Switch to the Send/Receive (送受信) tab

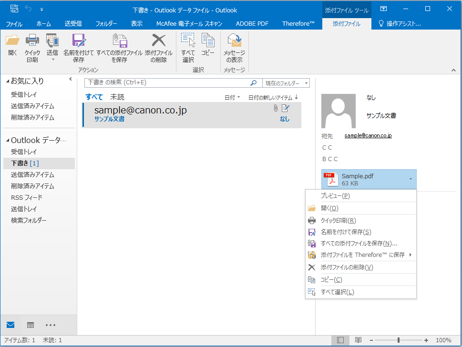(x=73, y=24)
